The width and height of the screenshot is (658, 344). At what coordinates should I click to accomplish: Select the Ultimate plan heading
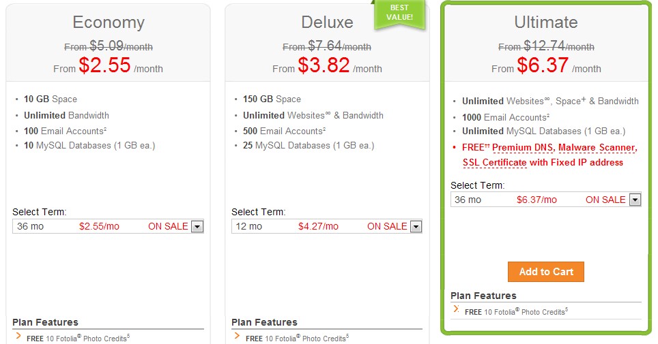pos(546,22)
